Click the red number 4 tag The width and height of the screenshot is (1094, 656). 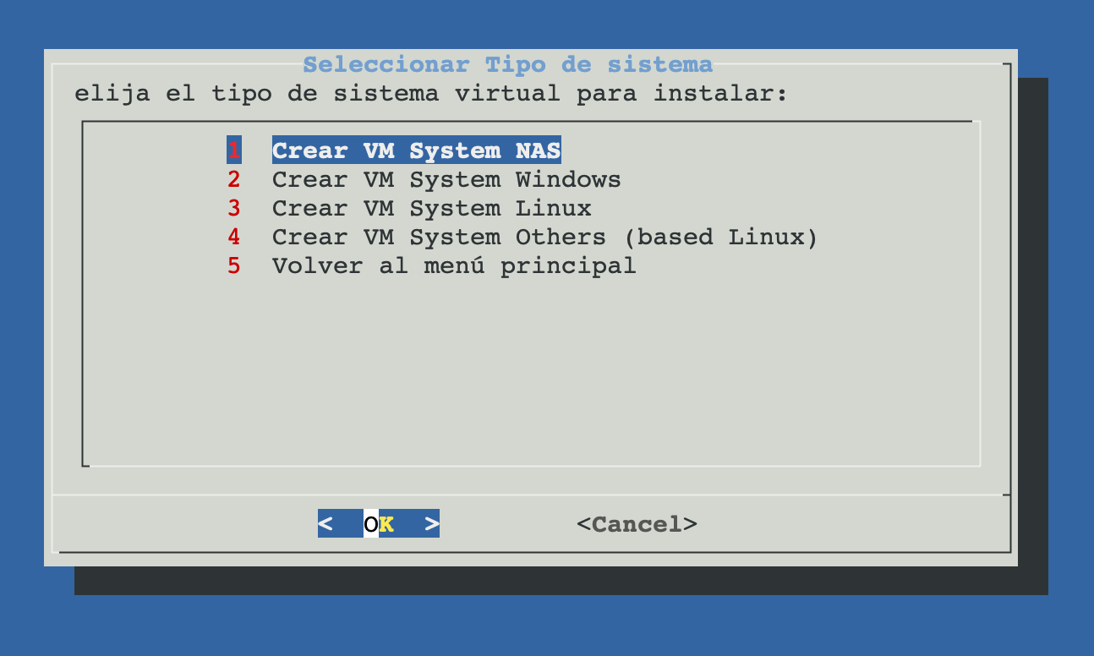pos(234,238)
